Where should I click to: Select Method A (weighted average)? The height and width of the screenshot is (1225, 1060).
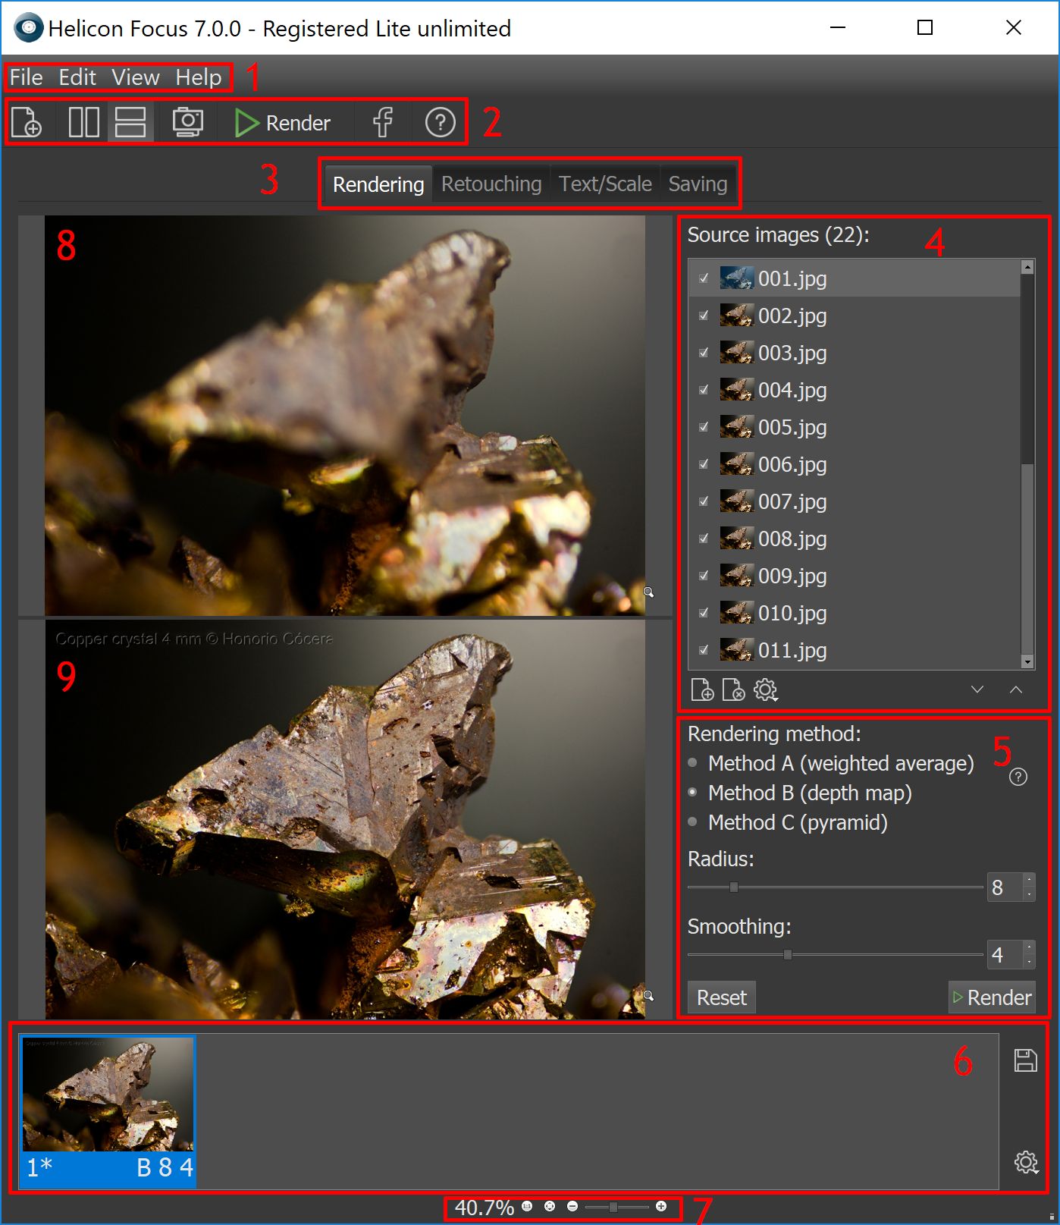pyautogui.click(x=692, y=763)
